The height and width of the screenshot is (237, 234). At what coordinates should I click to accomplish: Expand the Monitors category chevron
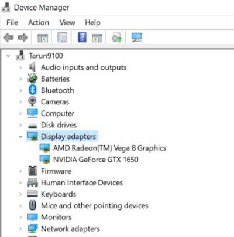(x=20, y=218)
